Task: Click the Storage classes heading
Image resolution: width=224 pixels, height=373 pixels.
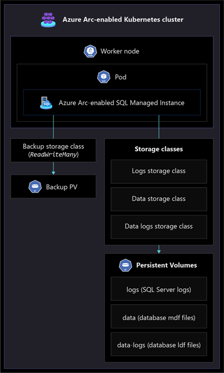Action: (159, 149)
